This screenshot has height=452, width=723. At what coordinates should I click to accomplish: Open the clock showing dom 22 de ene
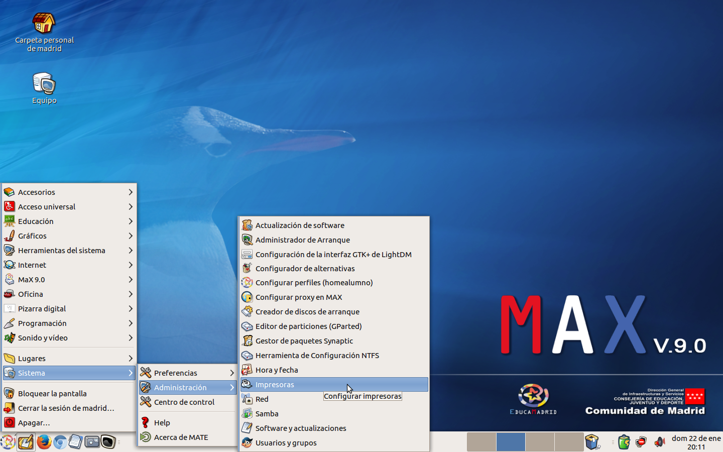[x=696, y=442]
